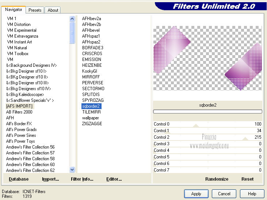
Task: Open the Editor... button
Action: (x=114, y=179)
